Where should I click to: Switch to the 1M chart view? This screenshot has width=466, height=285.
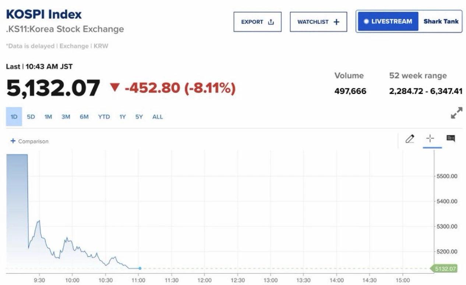click(48, 116)
